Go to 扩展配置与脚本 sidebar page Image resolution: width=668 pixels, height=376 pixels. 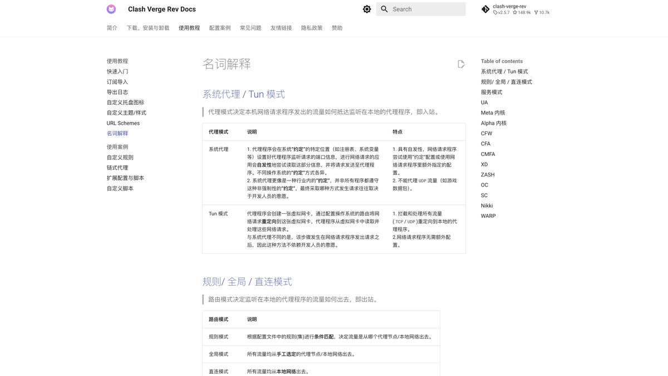tap(125, 178)
